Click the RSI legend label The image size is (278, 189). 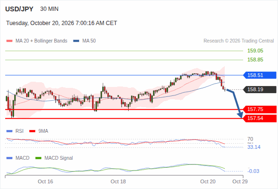[x=19, y=131]
